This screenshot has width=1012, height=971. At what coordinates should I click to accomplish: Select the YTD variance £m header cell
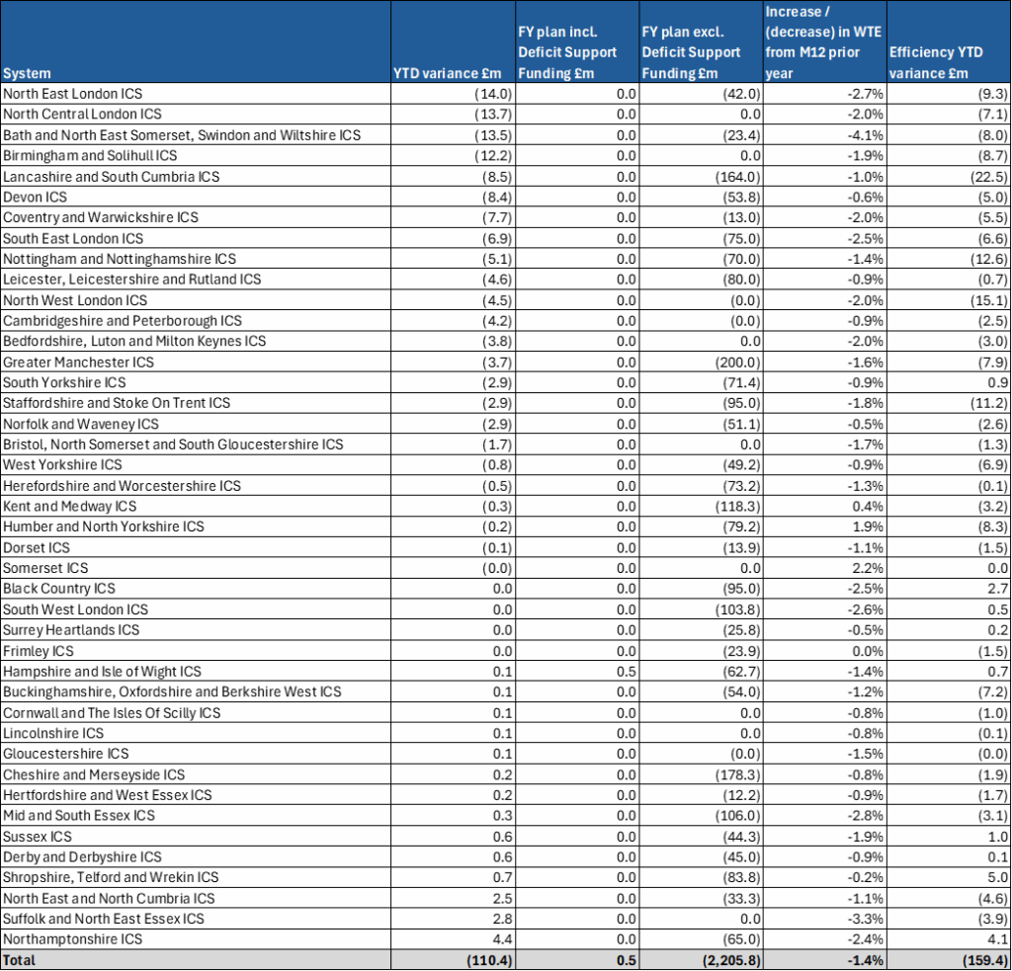click(453, 41)
